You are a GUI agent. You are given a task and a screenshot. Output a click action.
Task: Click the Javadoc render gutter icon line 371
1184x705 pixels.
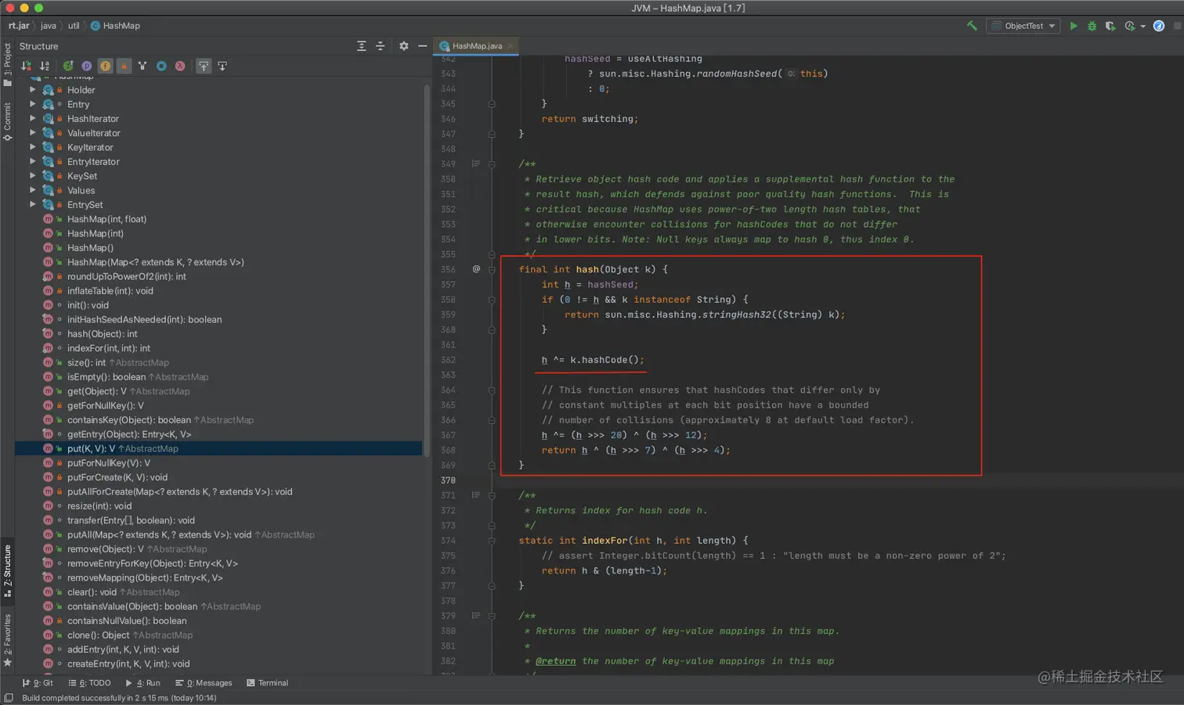[475, 495]
